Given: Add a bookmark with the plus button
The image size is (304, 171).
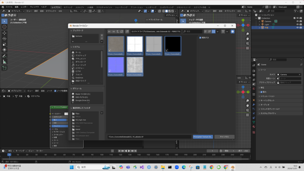Looking at the screenshot, I should pyautogui.click(x=102, y=35).
